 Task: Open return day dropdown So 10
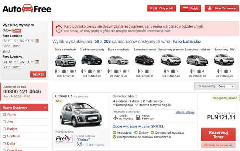10,62
